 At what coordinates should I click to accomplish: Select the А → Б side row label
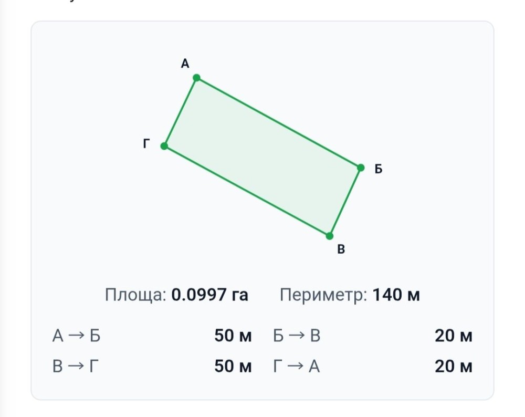point(76,336)
